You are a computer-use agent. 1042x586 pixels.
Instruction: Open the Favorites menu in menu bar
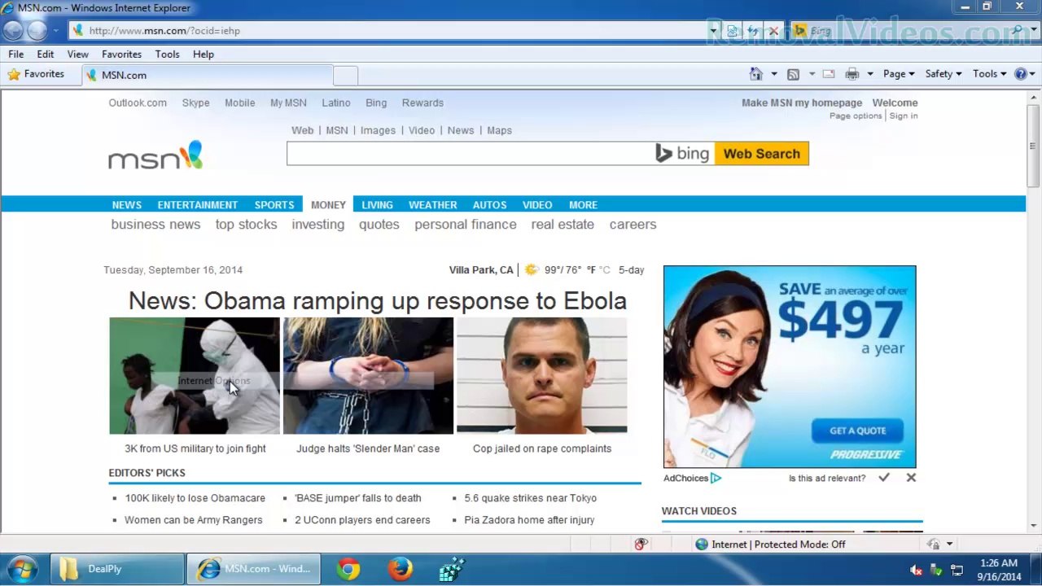tap(121, 54)
